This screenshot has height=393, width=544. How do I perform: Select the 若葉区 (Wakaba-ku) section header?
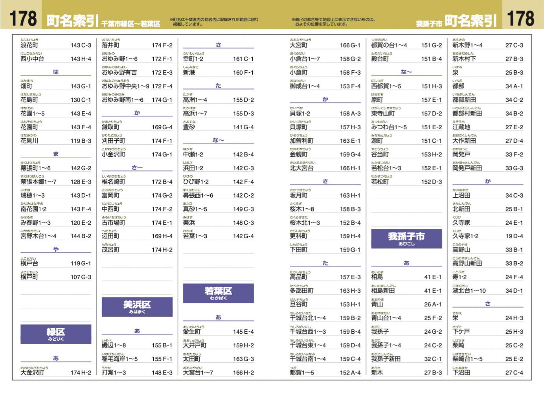click(219, 294)
